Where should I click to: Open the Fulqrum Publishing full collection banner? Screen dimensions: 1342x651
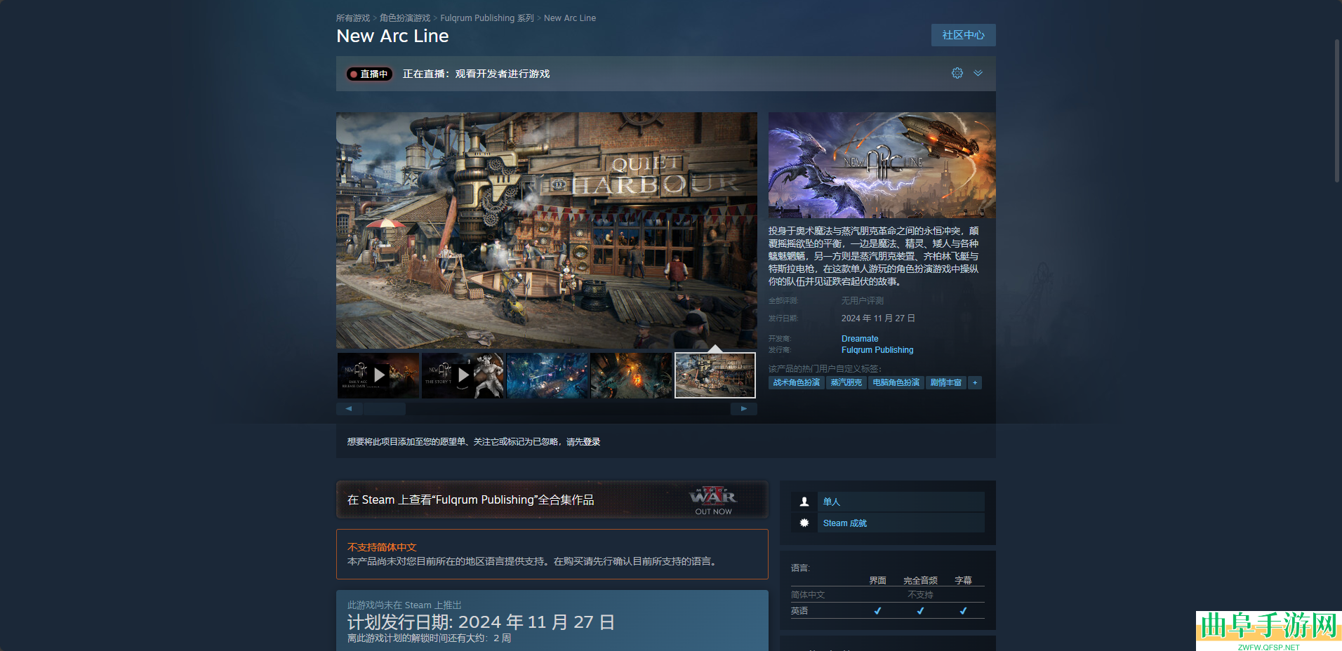pyautogui.click(x=552, y=499)
